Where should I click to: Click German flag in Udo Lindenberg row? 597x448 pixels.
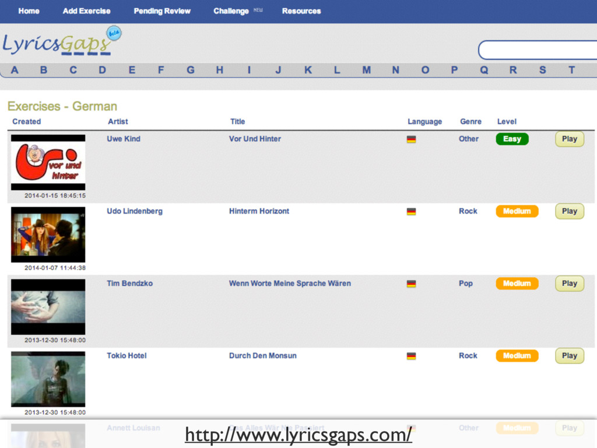[x=411, y=212]
